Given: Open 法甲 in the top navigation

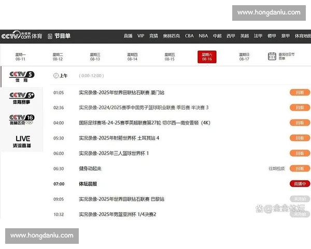Looking at the screenshot, I should pyautogui.click(x=258, y=36).
